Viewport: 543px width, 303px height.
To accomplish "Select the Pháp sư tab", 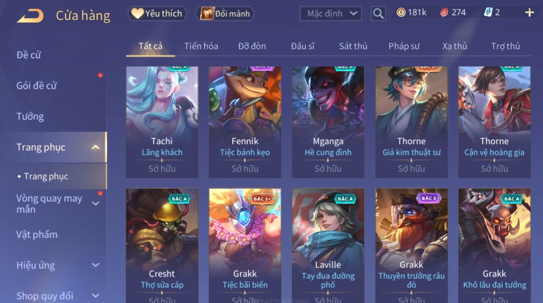I will (x=404, y=46).
